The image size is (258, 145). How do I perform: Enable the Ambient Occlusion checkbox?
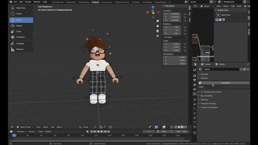[202, 92]
